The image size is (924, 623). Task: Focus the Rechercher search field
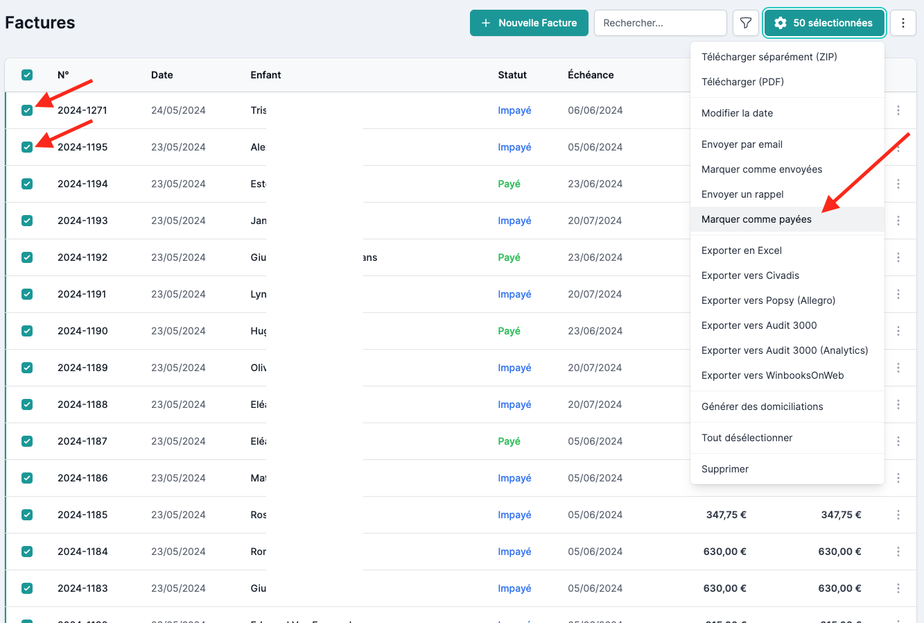(659, 23)
